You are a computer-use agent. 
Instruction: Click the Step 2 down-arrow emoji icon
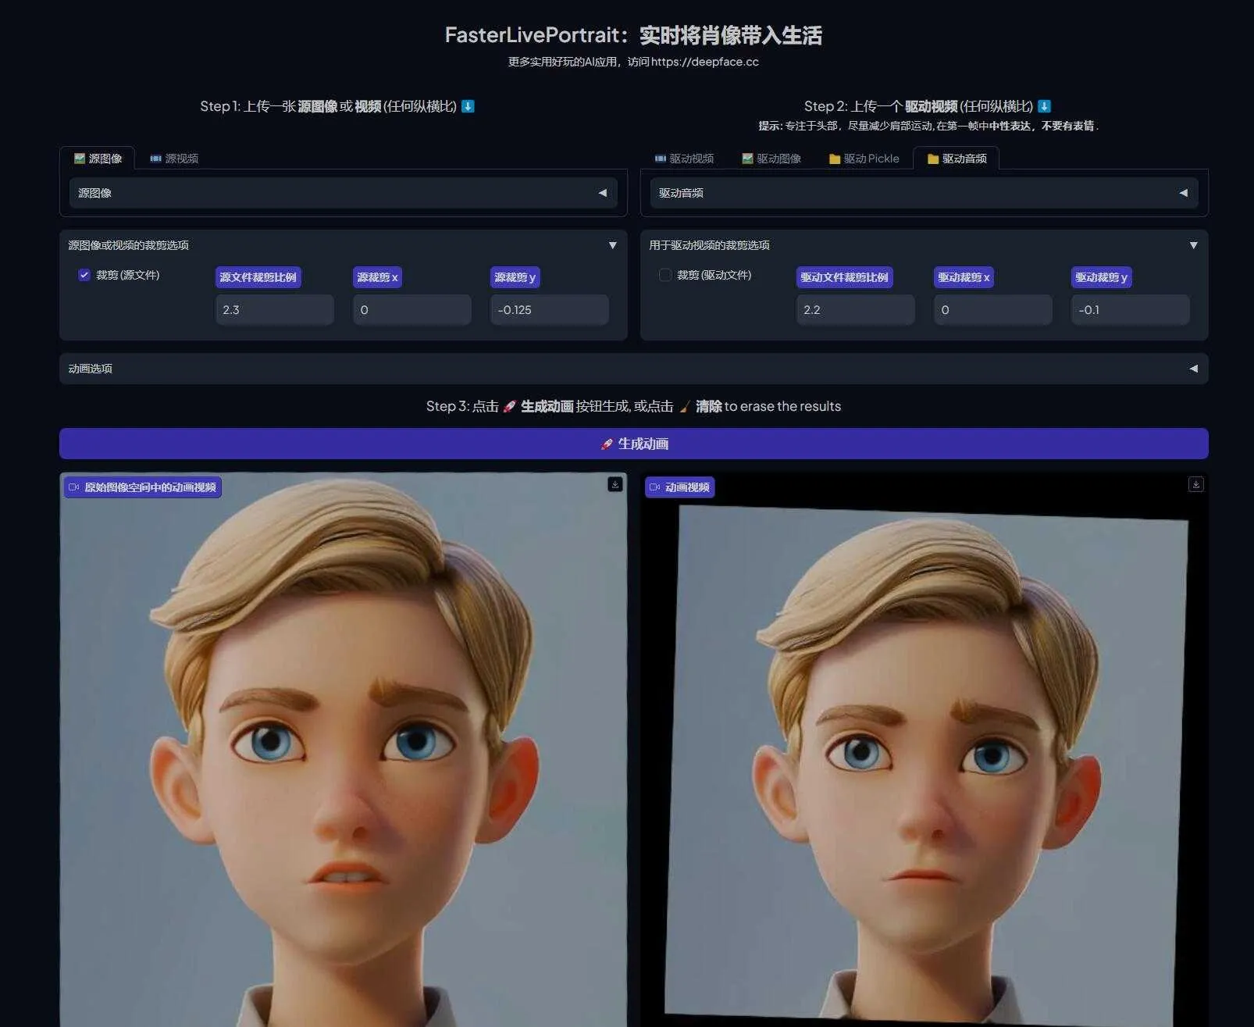[1044, 106]
